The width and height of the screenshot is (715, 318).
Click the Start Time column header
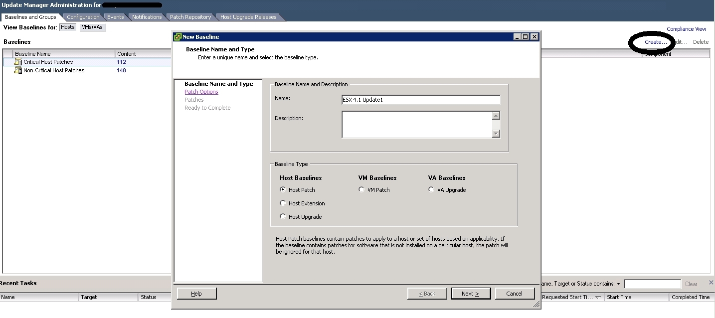(x=636, y=297)
